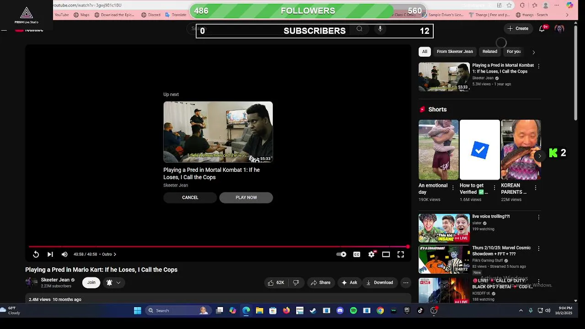
Task: Open Steam from taskbar
Action: pyautogui.click(x=313, y=311)
